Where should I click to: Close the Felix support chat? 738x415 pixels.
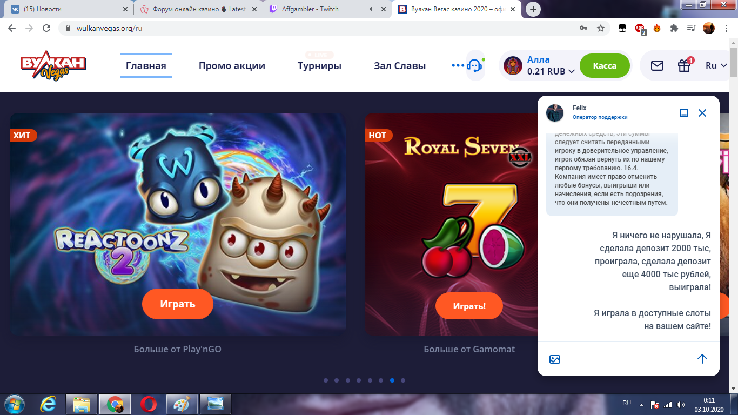click(702, 113)
